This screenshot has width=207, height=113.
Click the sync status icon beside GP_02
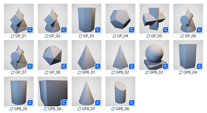click(47, 36)
